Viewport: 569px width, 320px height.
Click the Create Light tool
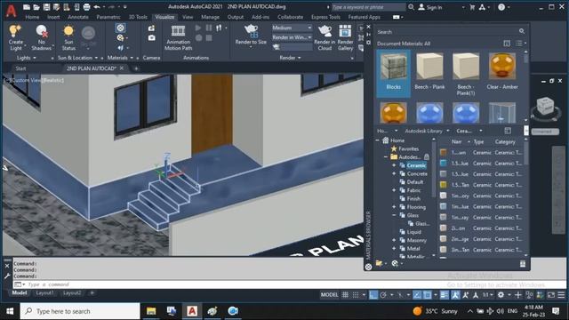click(16, 37)
